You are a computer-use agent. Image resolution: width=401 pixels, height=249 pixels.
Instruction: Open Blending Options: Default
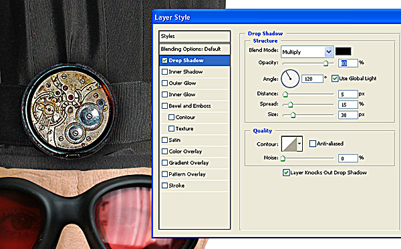click(194, 49)
